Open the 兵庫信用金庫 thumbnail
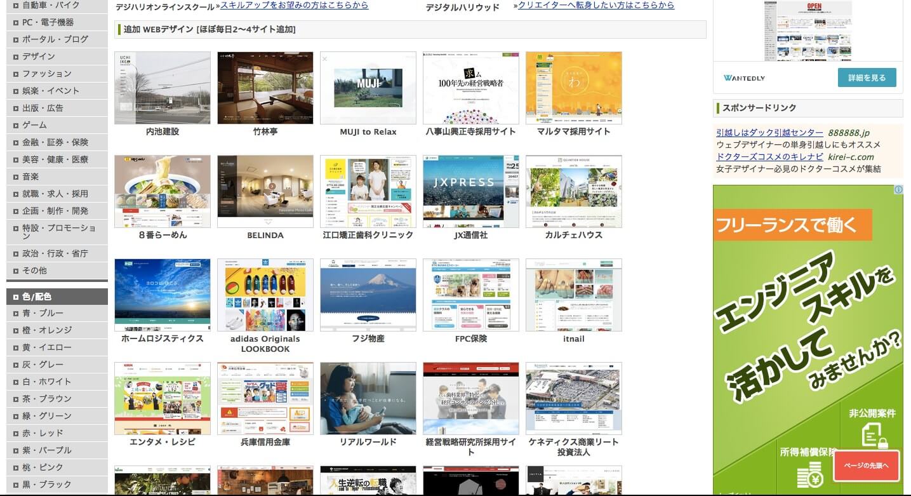This screenshot has height=496, width=911. 265,399
